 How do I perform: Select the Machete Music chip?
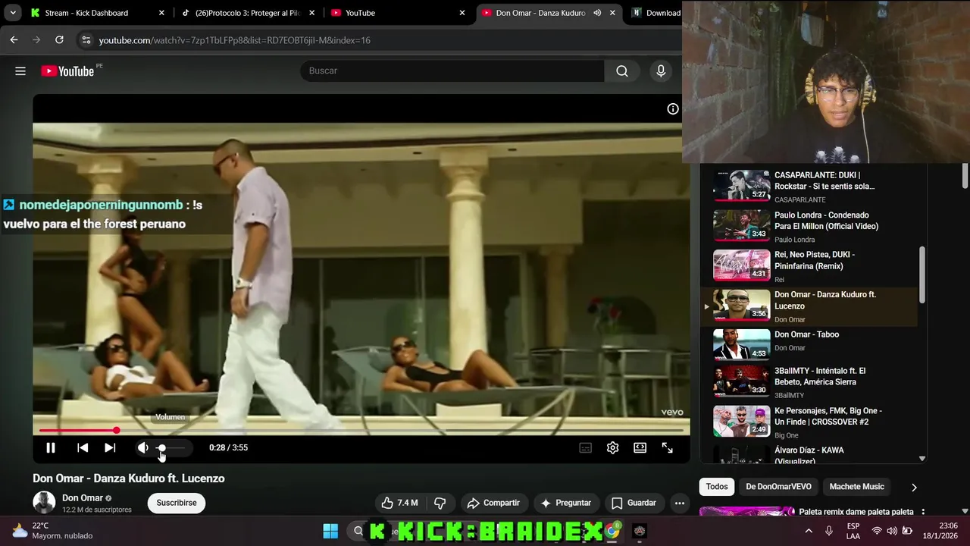[856, 487]
